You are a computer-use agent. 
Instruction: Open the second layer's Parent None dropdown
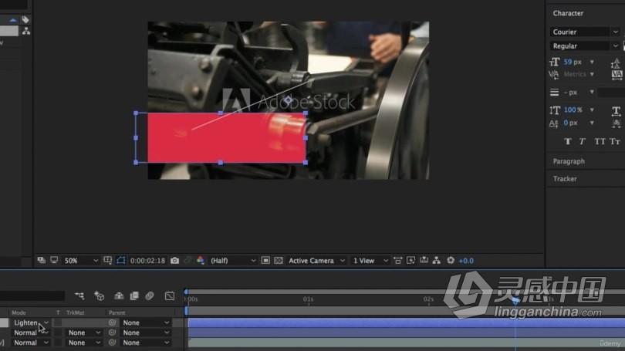(146, 332)
